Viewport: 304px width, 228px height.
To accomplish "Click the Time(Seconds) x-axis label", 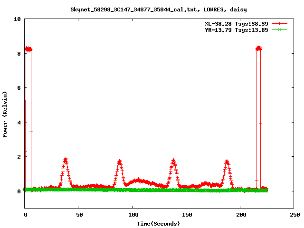I will [159, 224].
